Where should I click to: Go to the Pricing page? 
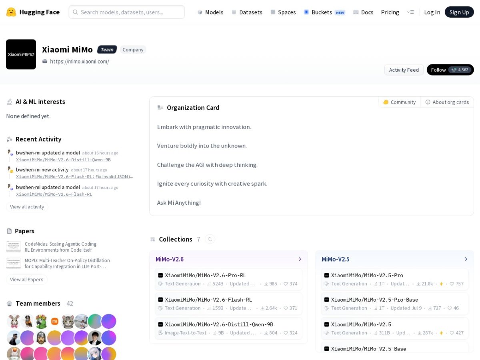pos(390,12)
